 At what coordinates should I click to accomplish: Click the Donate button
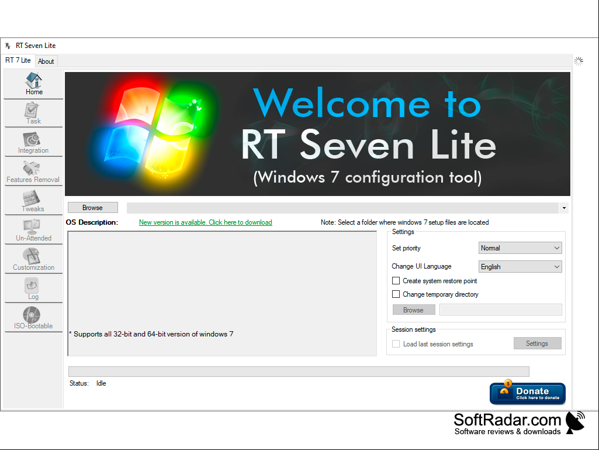pyautogui.click(x=527, y=393)
